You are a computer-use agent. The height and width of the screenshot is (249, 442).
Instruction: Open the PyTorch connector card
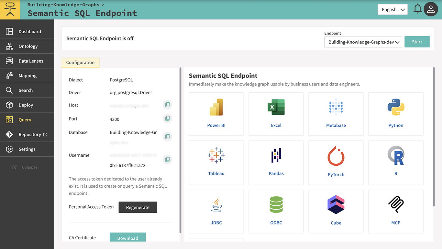pos(336,163)
